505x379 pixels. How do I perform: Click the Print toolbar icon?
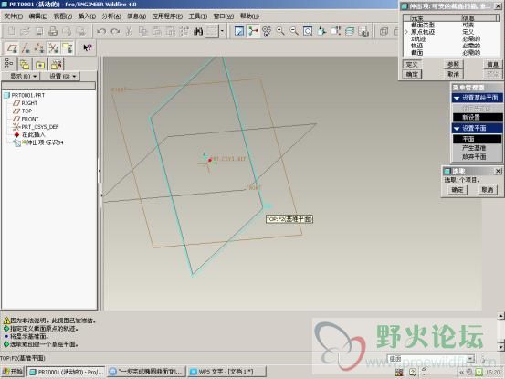click(x=53, y=31)
